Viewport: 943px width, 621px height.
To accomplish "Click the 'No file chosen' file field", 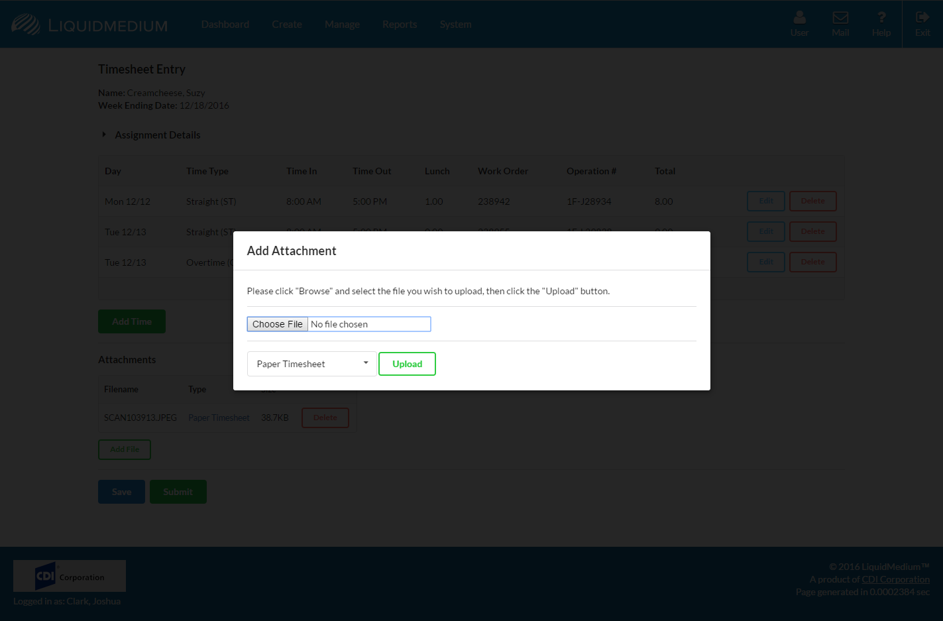I will 368,324.
